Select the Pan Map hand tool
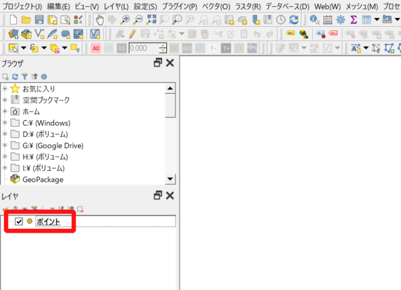This screenshot has height=290, width=401. click(x=100, y=20)
